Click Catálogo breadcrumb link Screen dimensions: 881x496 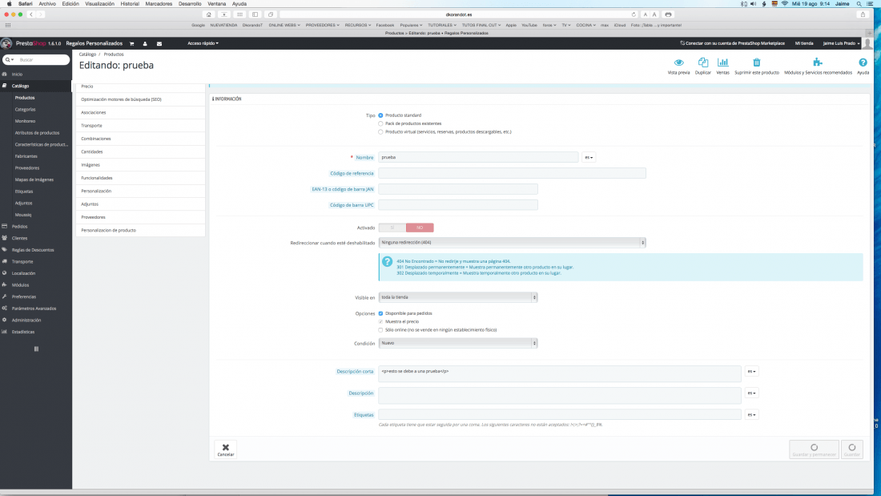pos(87,54)
